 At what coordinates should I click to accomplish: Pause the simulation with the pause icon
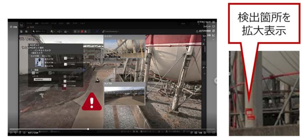point(75,31)
